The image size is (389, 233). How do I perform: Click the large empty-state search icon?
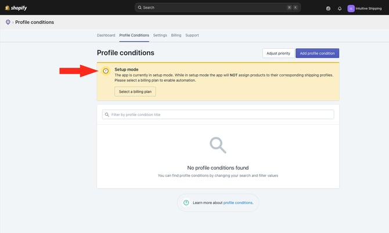[218, 145]
